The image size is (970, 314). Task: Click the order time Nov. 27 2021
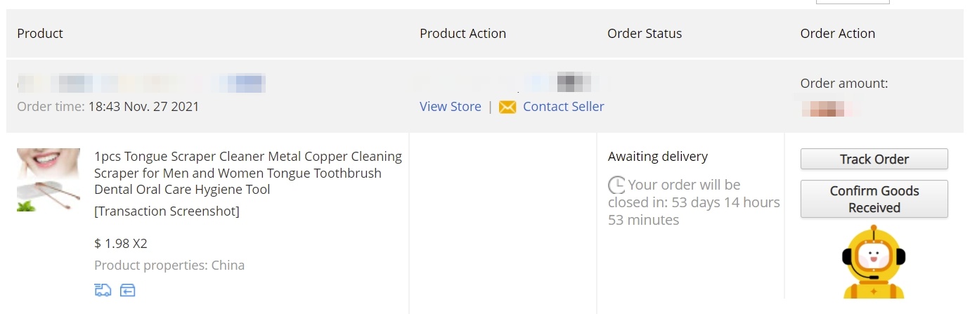point(143,107)
